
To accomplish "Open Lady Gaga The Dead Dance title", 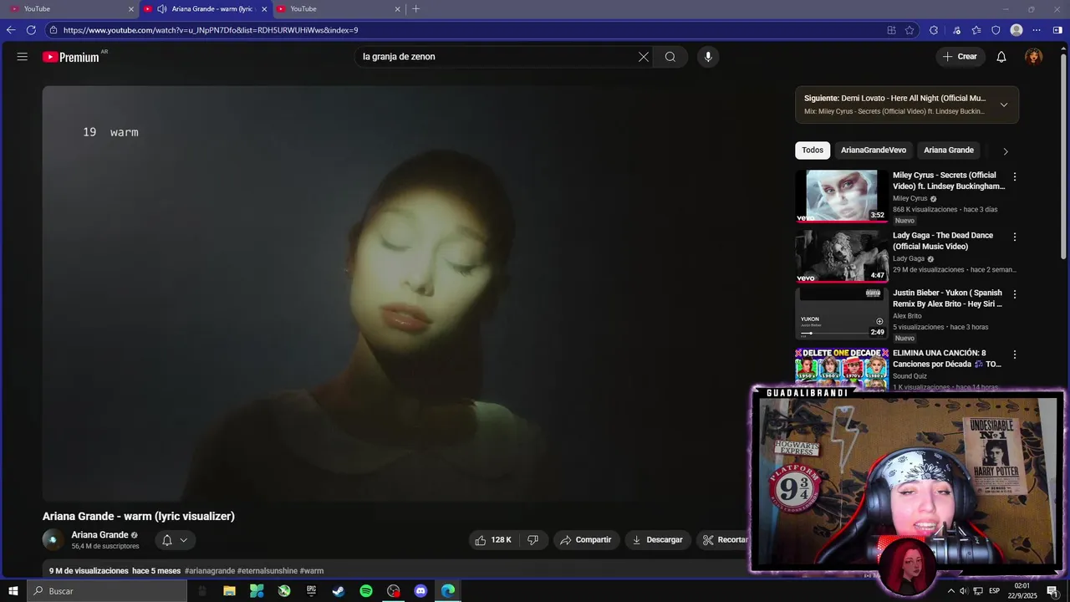I will click(943, 241).
